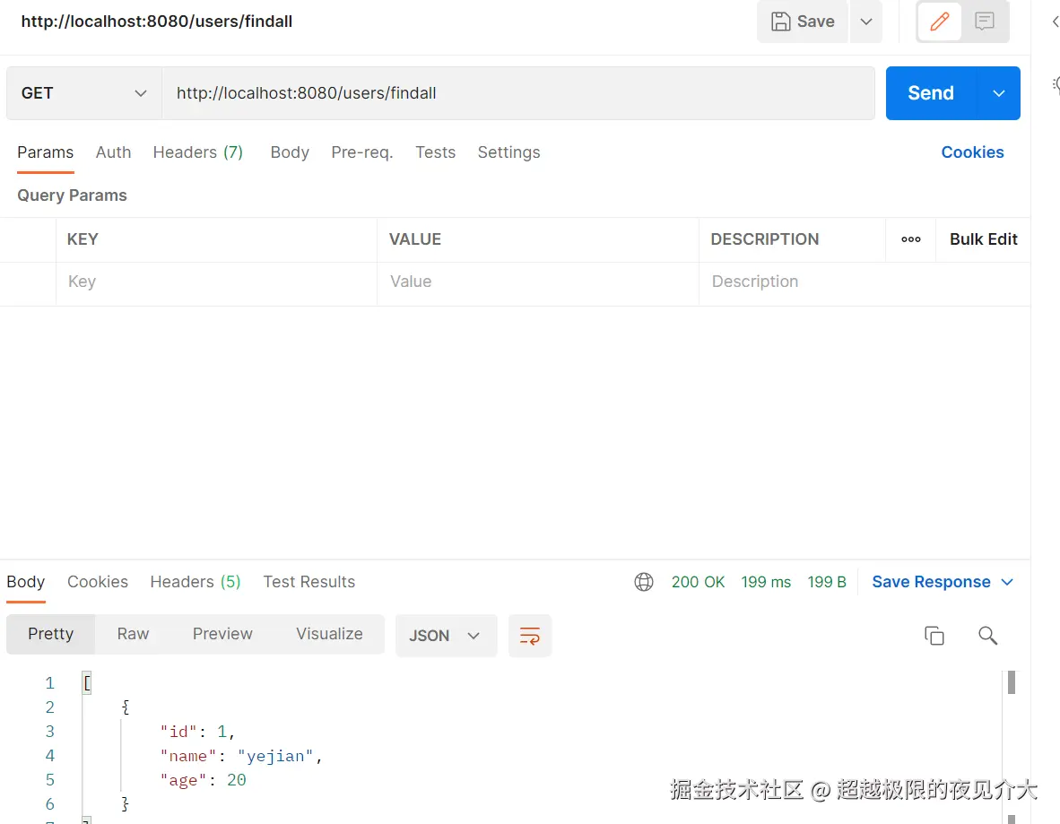Open the comments panel icon
Viewport: 1060px width, 824px height.
tap(985, 22)
